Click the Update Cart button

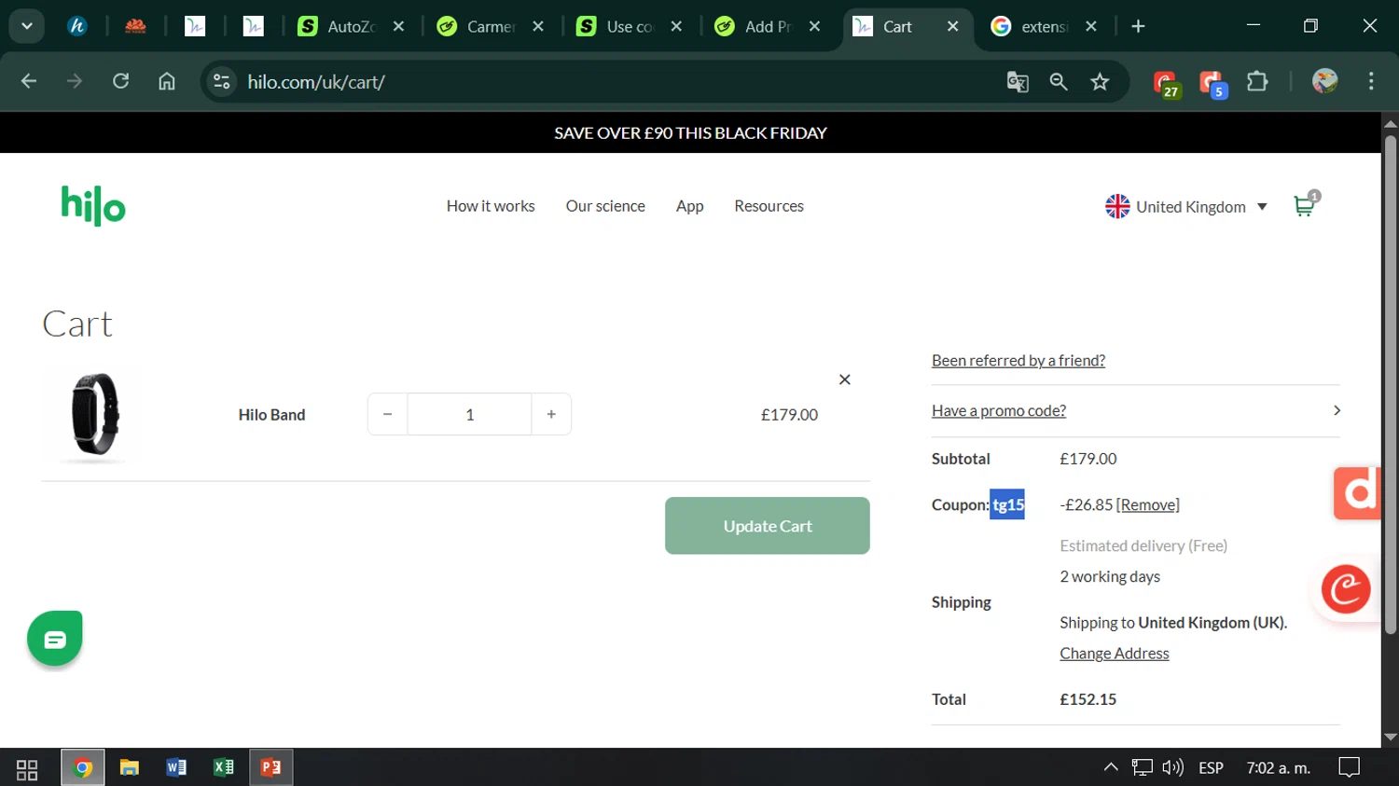[768, 526]
